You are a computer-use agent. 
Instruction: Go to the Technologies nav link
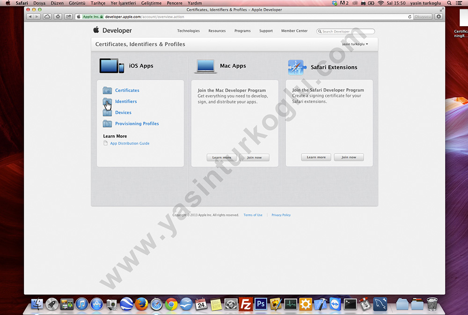[x=188, y=31]
